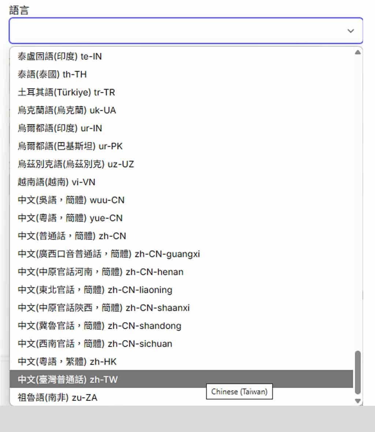
Task: Choose 中文(粵語，簡體) yue-CN
Action: coord(181,218)
